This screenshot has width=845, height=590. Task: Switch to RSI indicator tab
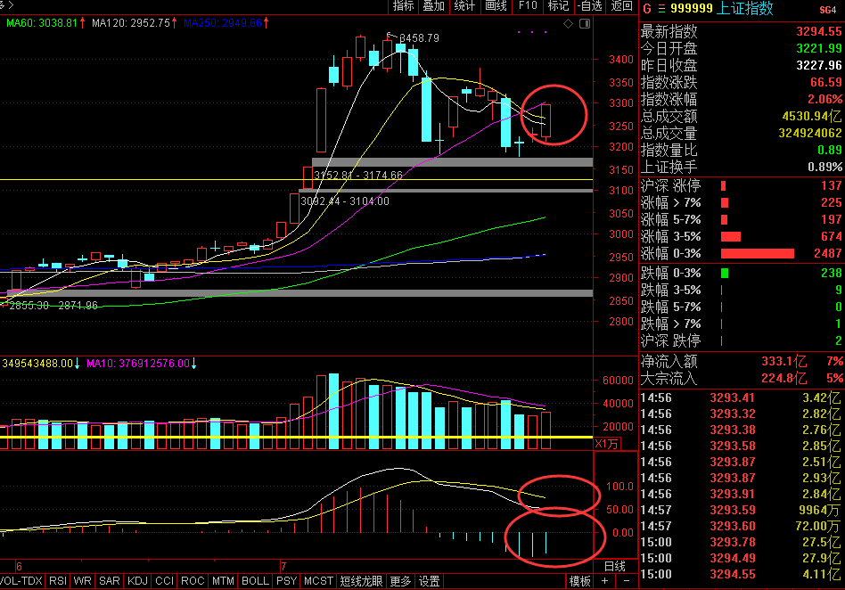click(58, 581)
